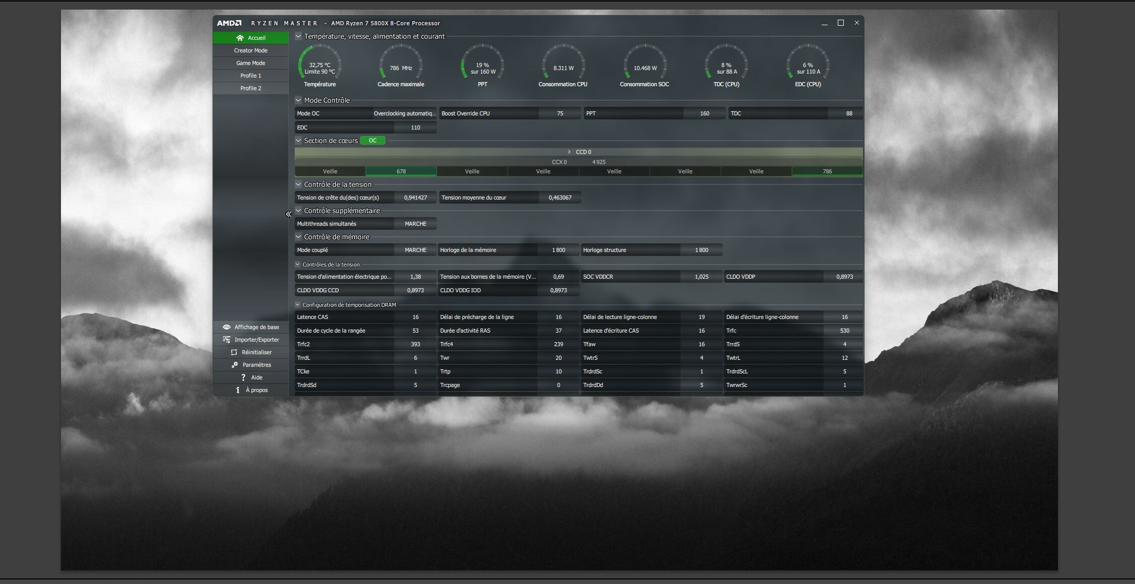The width and height of the screenshot is (1135, 584).
Task: Click the Boost Override CPU value 75
Action: 560,113
